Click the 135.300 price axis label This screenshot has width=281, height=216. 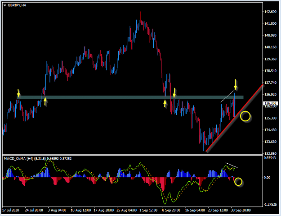(270, 118)
